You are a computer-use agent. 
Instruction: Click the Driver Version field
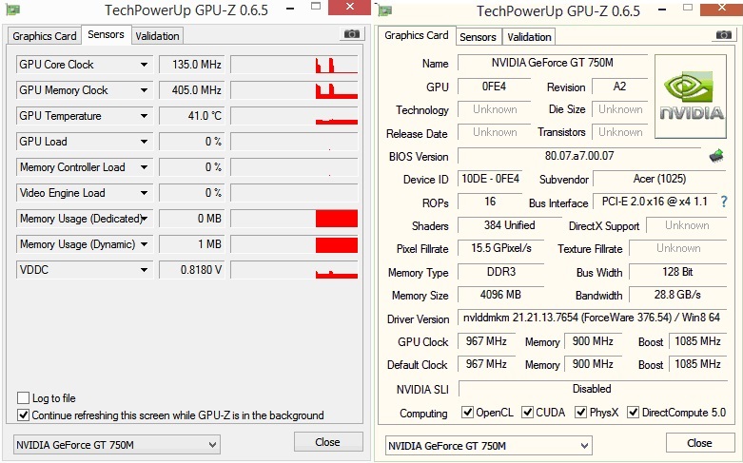pyautogui.click(x=592, y=318)
